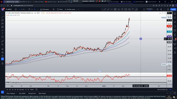Collapse the indicator legend expander arrow

pyautogui.click(x=7, y=17)
